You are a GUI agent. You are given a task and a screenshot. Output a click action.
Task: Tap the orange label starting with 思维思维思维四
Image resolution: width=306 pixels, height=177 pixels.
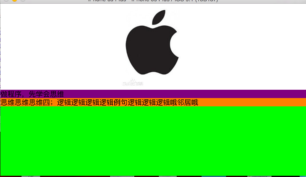pyautogui.click(x=153, y=102)
